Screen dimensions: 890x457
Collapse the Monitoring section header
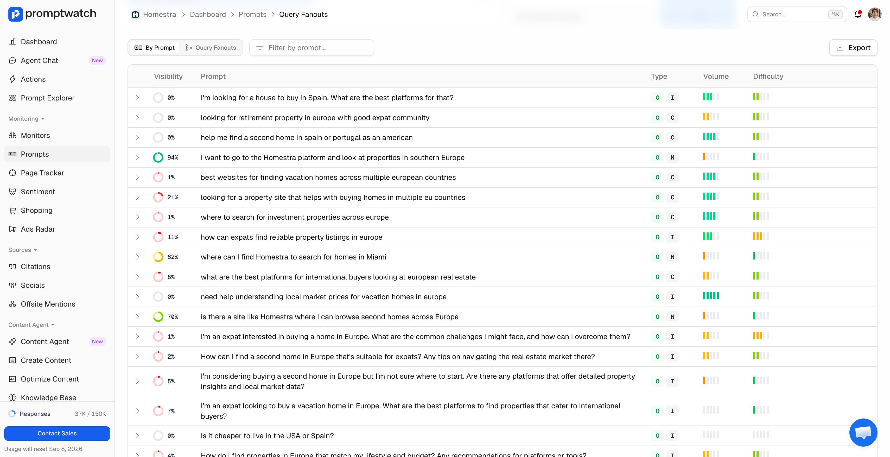pyautogui.click(x=27, y=118)
